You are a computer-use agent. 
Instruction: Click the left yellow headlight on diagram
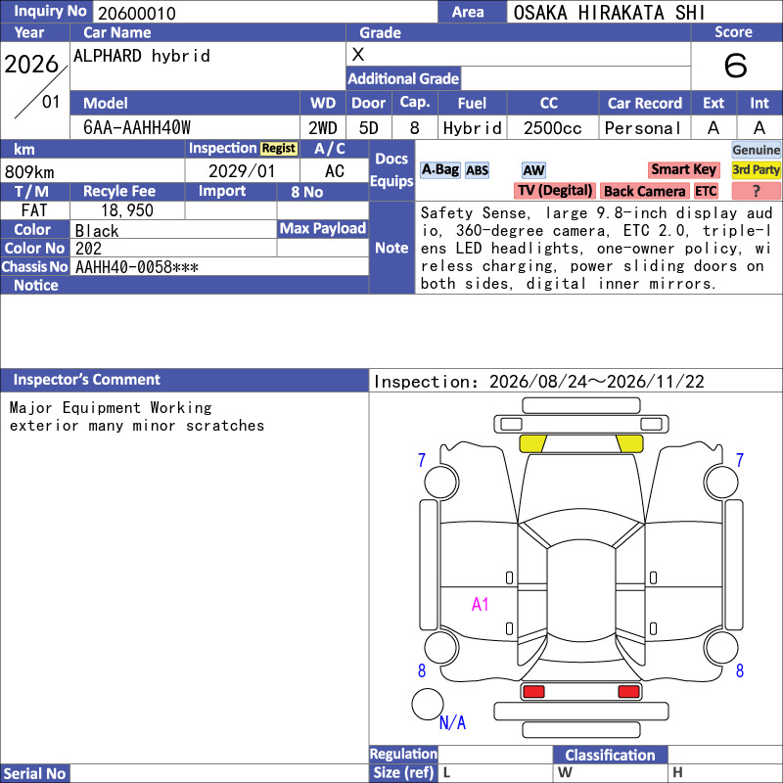[532, 443]
